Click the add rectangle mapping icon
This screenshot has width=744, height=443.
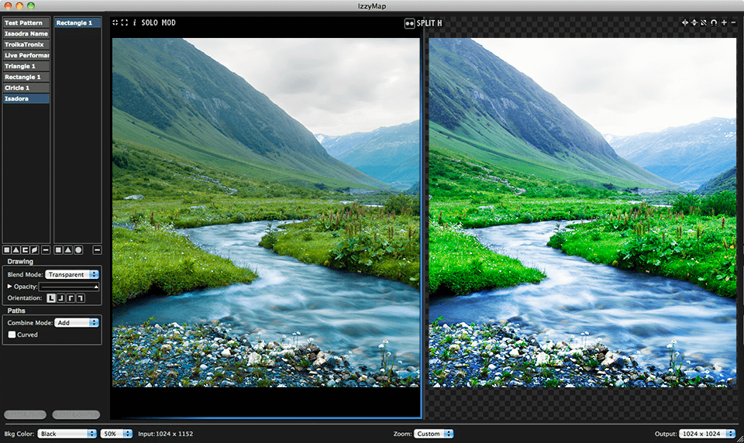[7, 250]
